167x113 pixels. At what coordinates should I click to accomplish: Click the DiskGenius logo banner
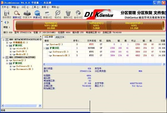pos(99,14)
